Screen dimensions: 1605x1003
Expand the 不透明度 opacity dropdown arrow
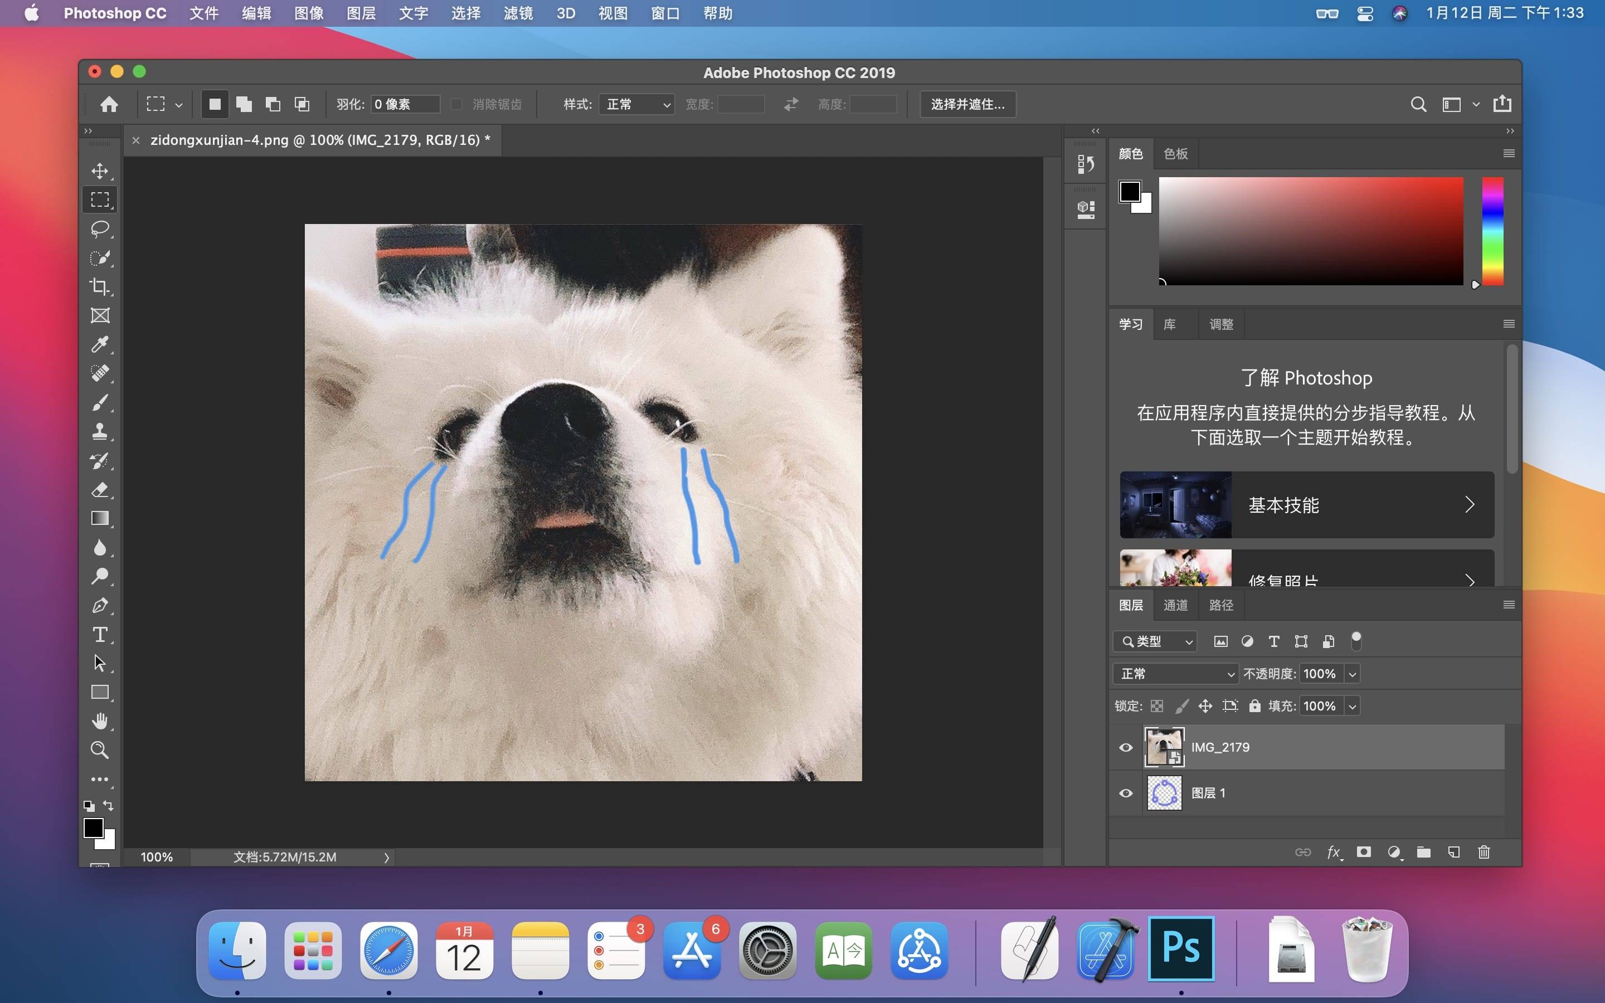click(x=1353, y=674)
